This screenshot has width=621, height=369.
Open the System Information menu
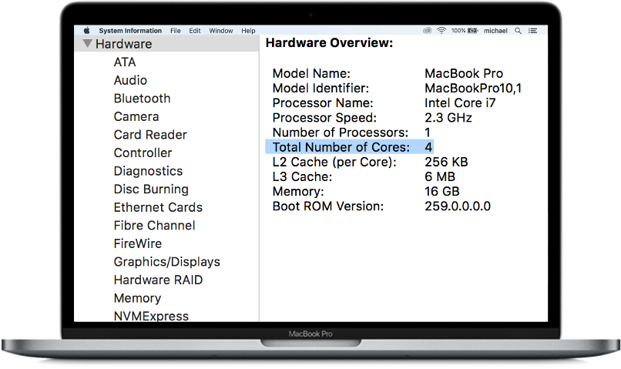point(130,31)
